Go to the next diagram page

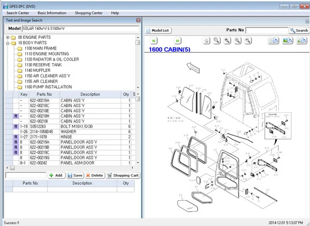pos(178,41)
